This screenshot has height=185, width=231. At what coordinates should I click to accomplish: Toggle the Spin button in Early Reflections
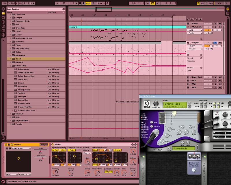[x=72, y=150]
